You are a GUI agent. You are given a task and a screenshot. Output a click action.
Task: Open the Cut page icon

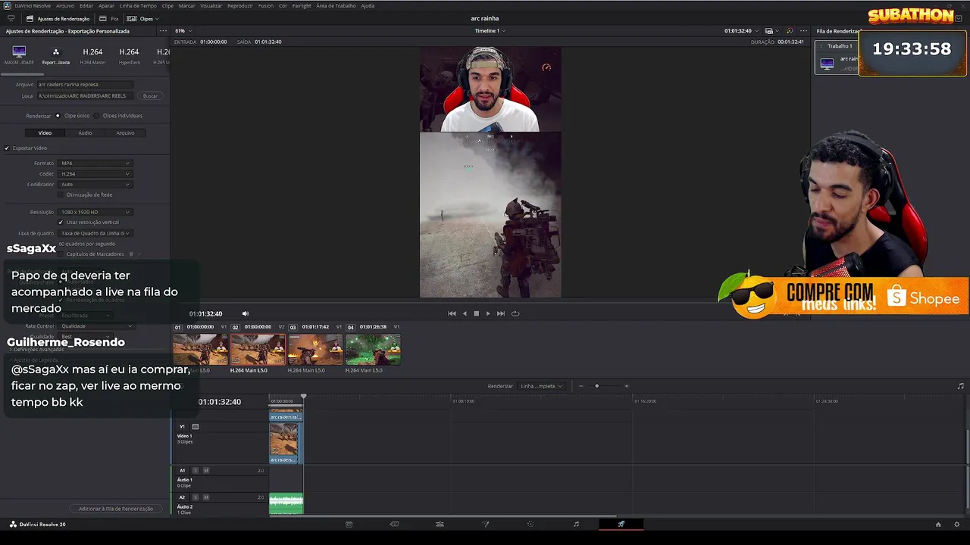click(x=394, y=524)
